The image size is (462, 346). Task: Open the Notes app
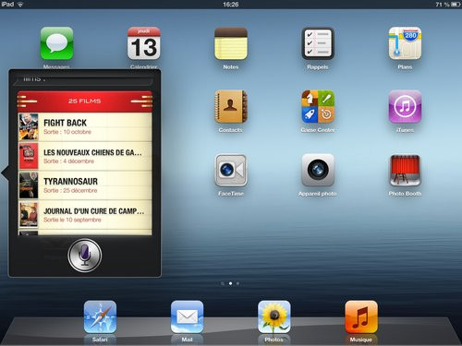tap(231, 43)
